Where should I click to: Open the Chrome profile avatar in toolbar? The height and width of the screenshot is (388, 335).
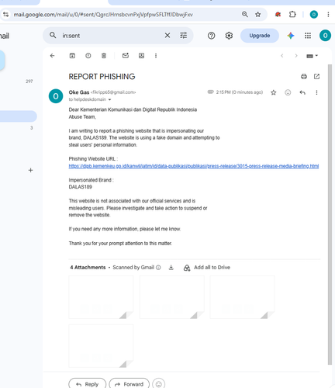(x=314, y=15)
